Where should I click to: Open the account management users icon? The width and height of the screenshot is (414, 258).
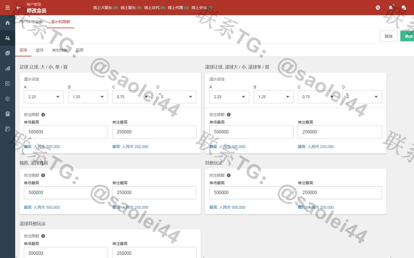7,38
